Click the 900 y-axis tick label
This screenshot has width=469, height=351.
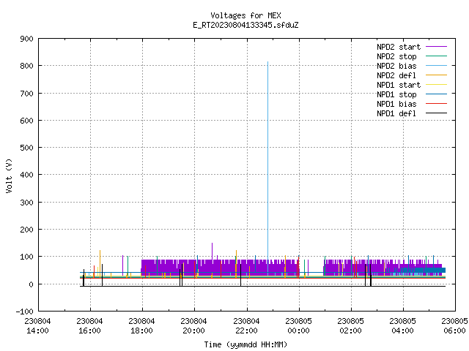point(26,39)
